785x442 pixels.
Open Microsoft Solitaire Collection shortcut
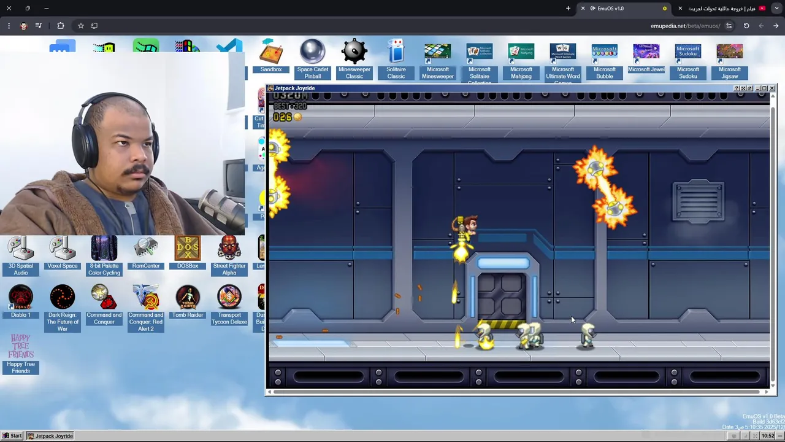(x=480, y=64)
